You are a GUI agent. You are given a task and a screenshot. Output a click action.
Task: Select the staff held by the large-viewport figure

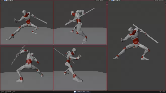(x=152, y=38)
